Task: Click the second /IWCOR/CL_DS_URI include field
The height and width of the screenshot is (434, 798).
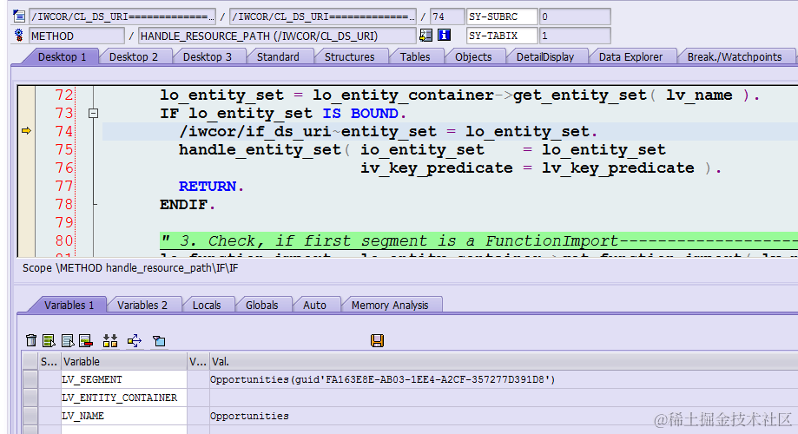Action: click(323, 16)
